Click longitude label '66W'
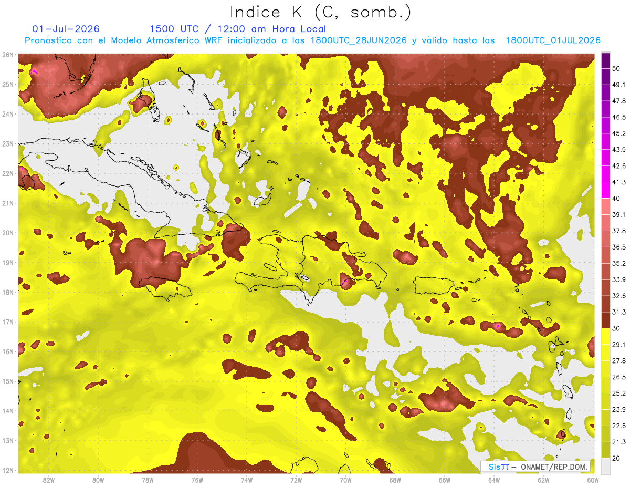 tap(445, 480)
